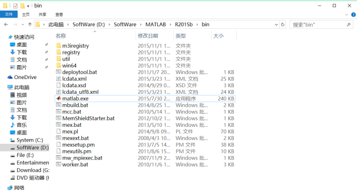
Task: Select the lcdata.xsd file icon
Action: tap(59, 85)
